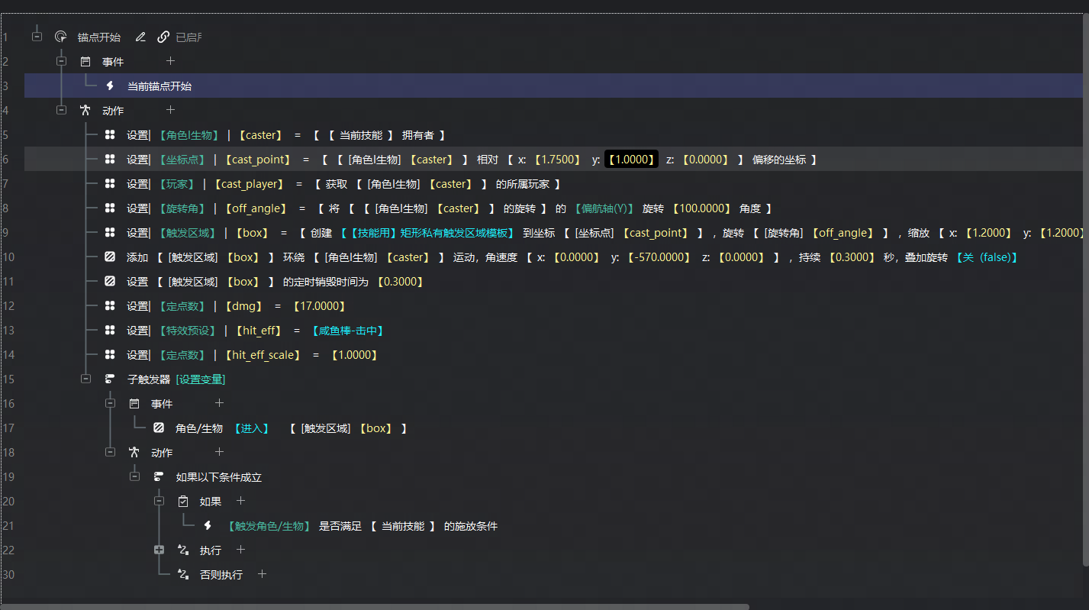
Task: Click the [设置变量] label beside 子触发器
Action: [x=201, y=379]
